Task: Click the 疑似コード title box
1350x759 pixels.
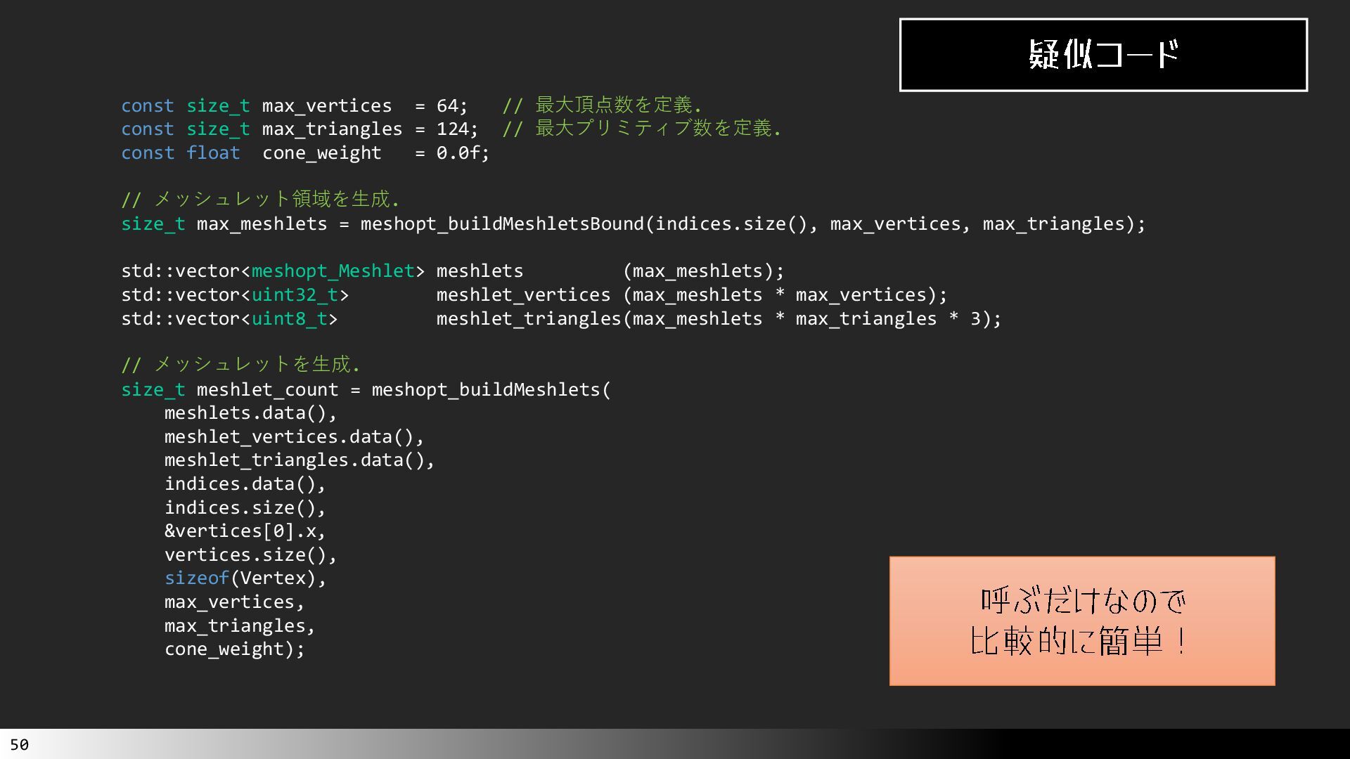Action: [1103, 55]
